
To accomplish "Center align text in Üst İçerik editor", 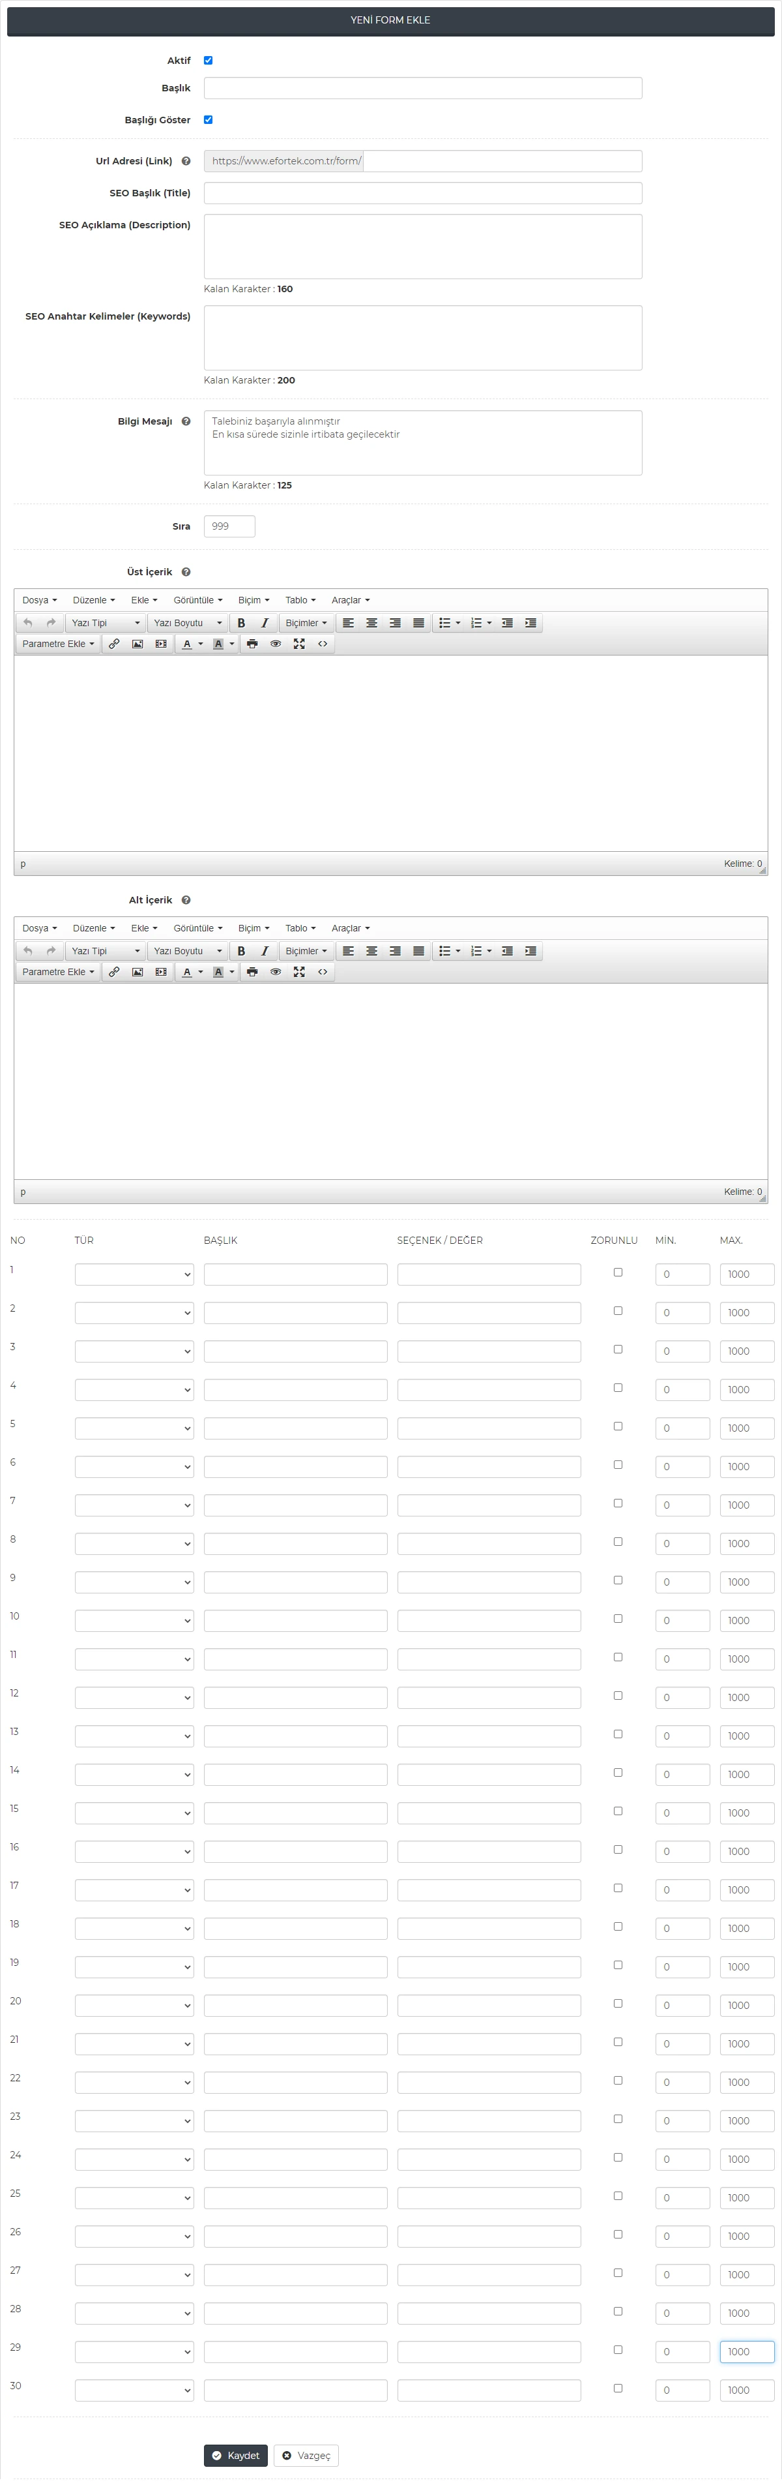I will coord(371,623).
